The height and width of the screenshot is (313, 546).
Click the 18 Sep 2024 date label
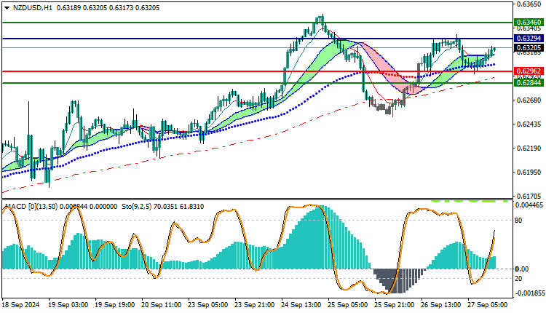(21, 305)
